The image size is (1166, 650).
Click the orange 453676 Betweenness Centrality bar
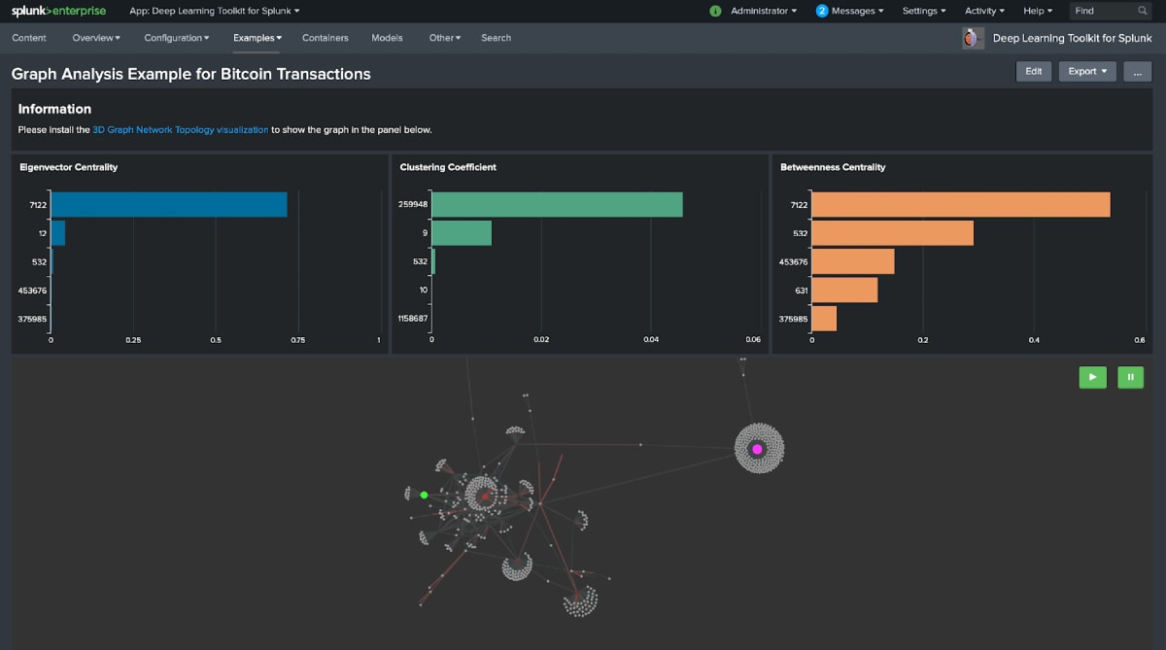tap(853, 261)
